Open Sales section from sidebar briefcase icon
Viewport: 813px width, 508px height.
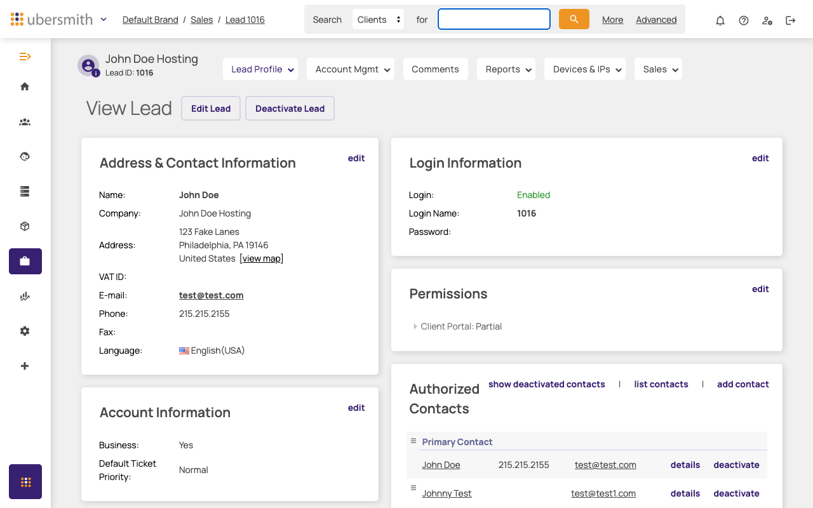[x=25, y=261]
